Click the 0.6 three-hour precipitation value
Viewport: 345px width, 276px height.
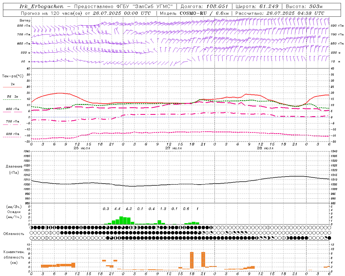(x=186, y=209)
